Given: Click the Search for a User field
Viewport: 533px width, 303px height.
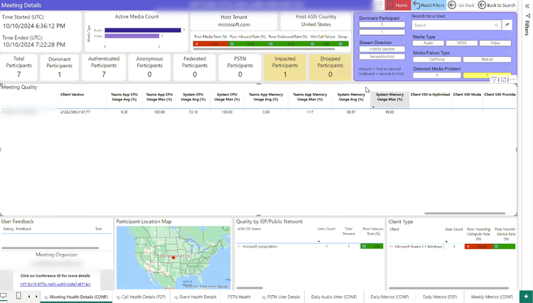Looking at the screenshot, I should click(451, 24).
